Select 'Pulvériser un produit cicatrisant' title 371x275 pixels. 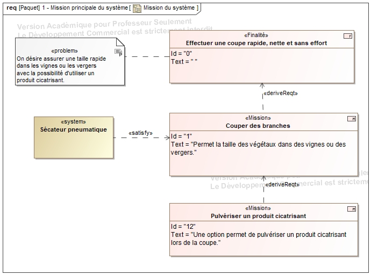[x=259, y=216]
